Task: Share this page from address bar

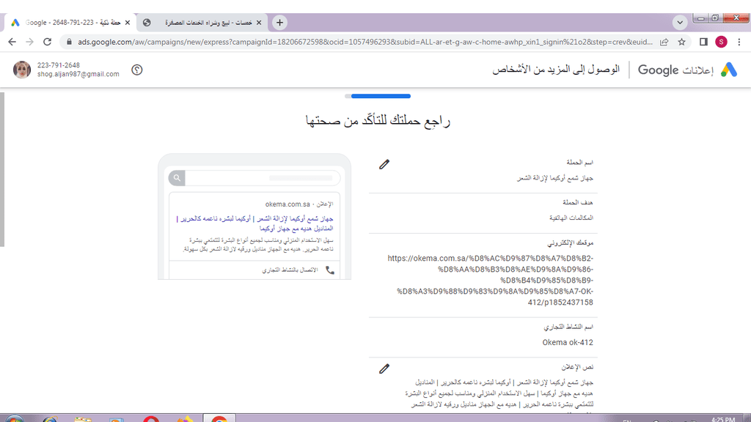Action: (x=664, y=42)
